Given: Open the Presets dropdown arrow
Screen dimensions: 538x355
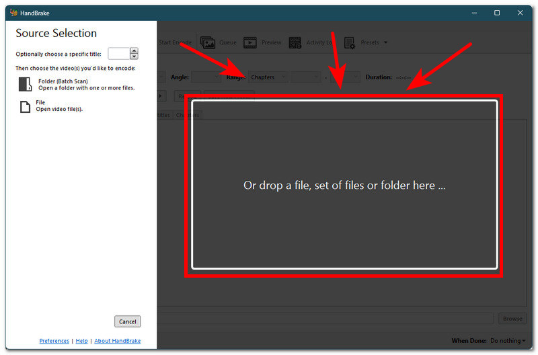Looking at the screenshot, I should [385, 43].
